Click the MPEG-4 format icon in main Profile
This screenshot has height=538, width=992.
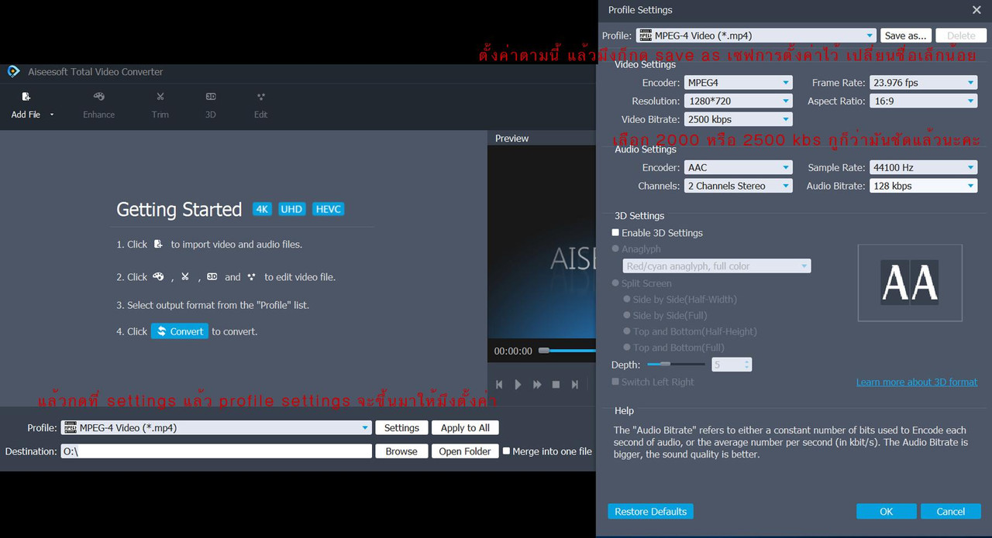click(x=71, y=427)
